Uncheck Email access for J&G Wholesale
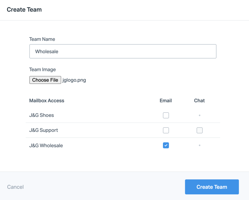The height and width of the screenshot is (200, 249). [166, 145]
